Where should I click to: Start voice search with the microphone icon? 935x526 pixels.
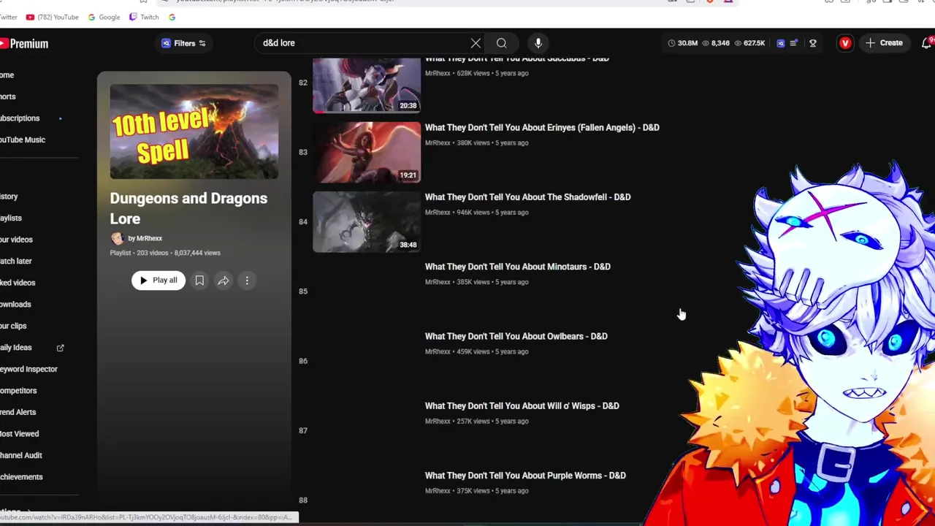click(x=538, y=43)
